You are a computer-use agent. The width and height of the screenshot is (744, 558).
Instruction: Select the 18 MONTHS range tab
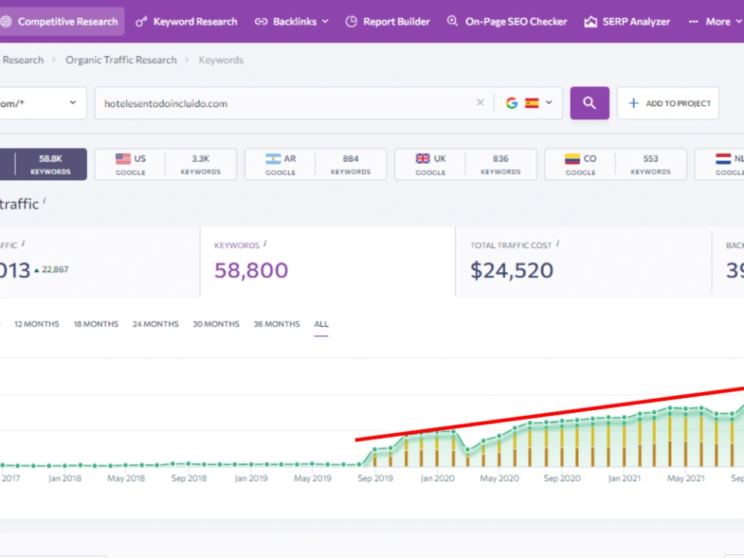coord(96,324)
